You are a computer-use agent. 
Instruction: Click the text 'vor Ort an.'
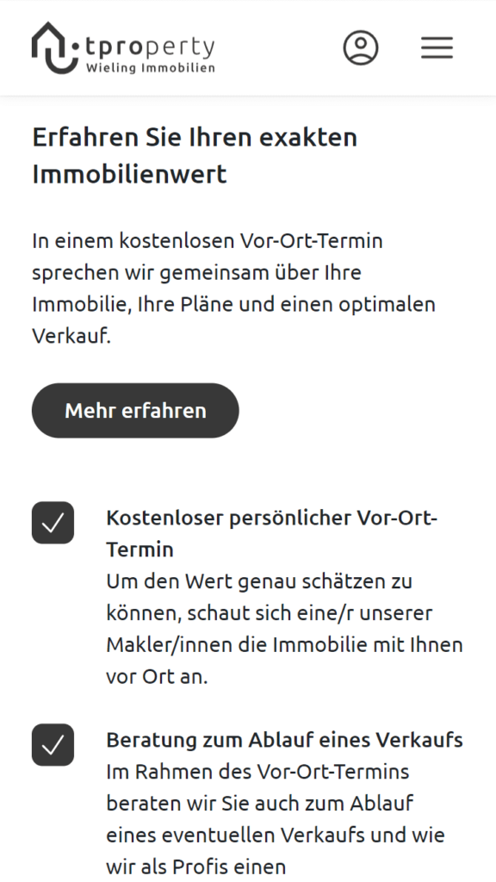(157, 677)
